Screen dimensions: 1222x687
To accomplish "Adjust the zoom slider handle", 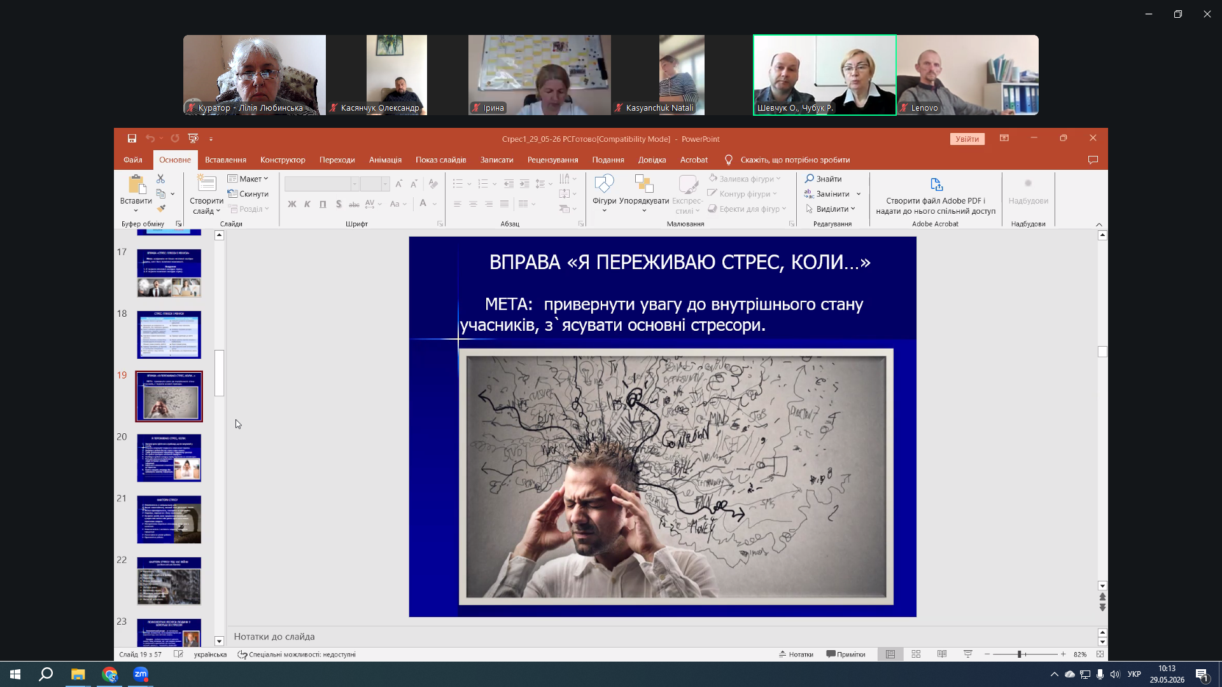I will point(1019,654).
